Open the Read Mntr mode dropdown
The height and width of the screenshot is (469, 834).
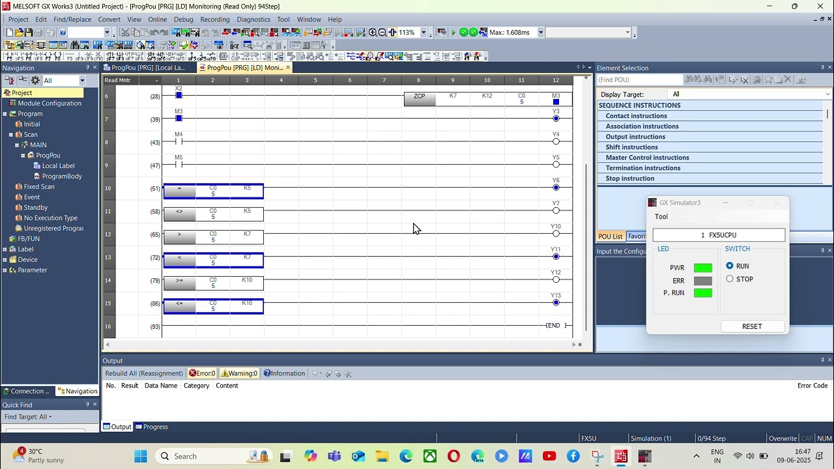point(157,80)
